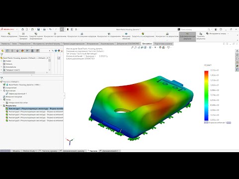Select the Амплитуда5 result plot
Image resolution: width=239 pixels, height=179 pixels.
point(34,121)
